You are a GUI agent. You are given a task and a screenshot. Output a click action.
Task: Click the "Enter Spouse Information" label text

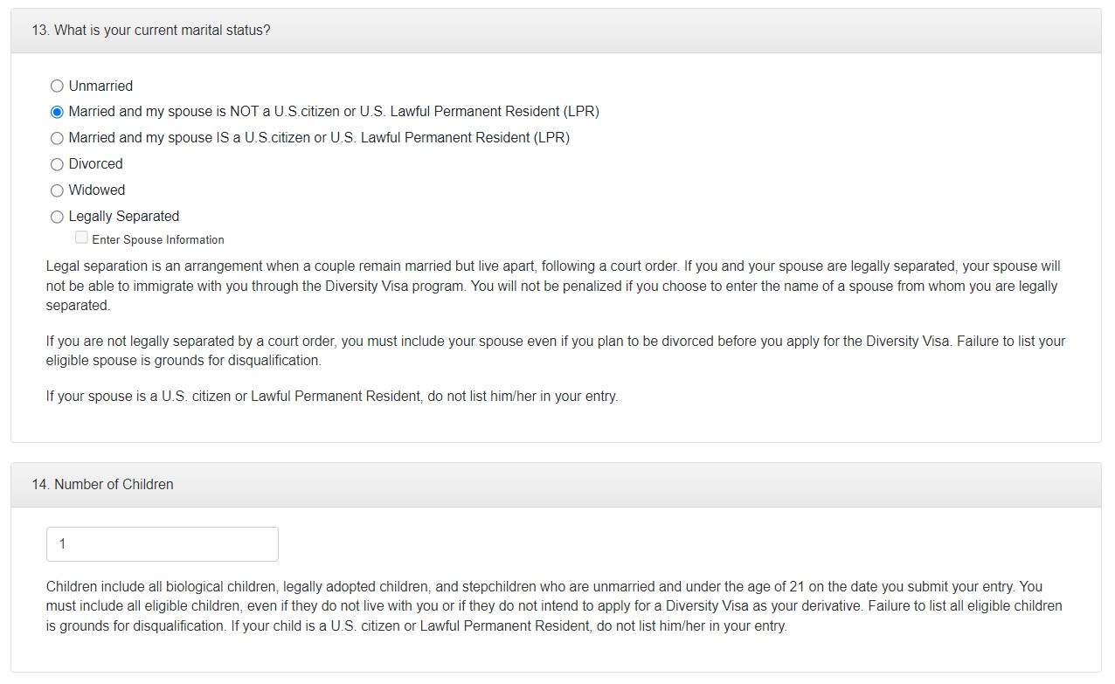(x=158, y=240)
